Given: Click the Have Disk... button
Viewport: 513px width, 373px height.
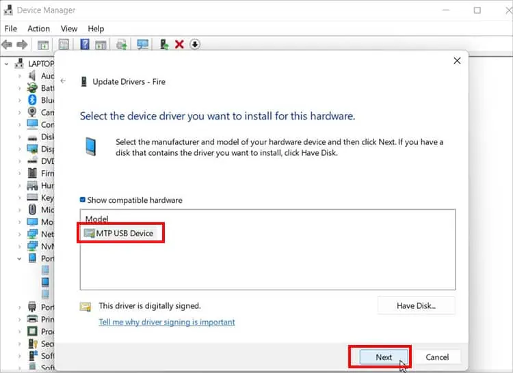Looking at the screenshot, I should (x=416, y=306).
